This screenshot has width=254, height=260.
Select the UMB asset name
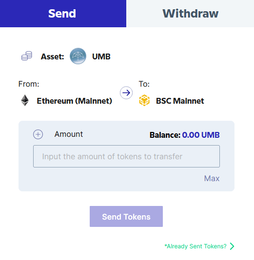(101, 56)
